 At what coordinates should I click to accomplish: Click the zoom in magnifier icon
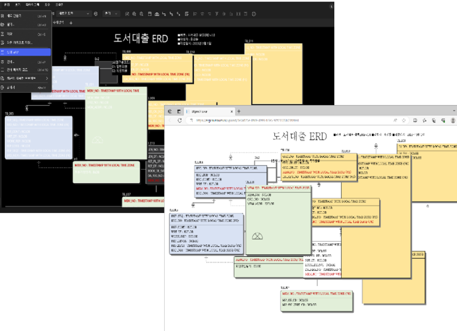[134, 14]
